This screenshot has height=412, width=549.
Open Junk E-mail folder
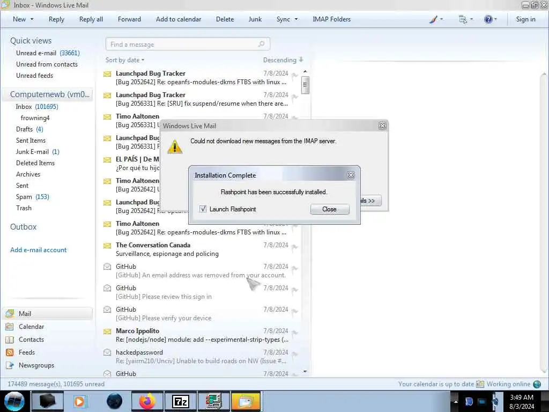38,152
